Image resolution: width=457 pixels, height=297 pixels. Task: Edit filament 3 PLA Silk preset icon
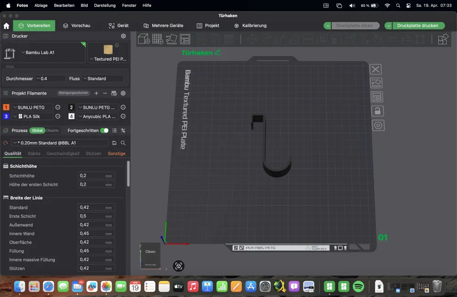[x=58, y=117]
